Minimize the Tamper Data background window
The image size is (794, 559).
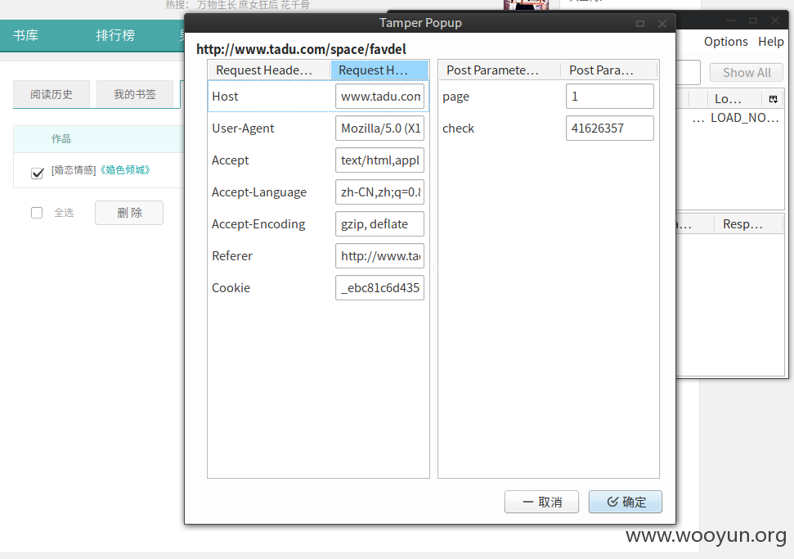731,20
